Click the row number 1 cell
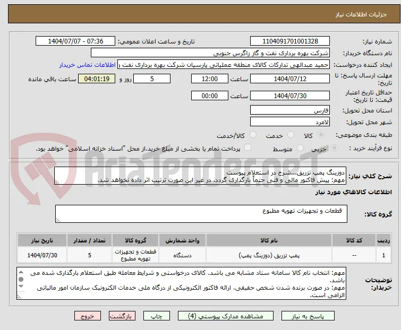 click(383, 255)
